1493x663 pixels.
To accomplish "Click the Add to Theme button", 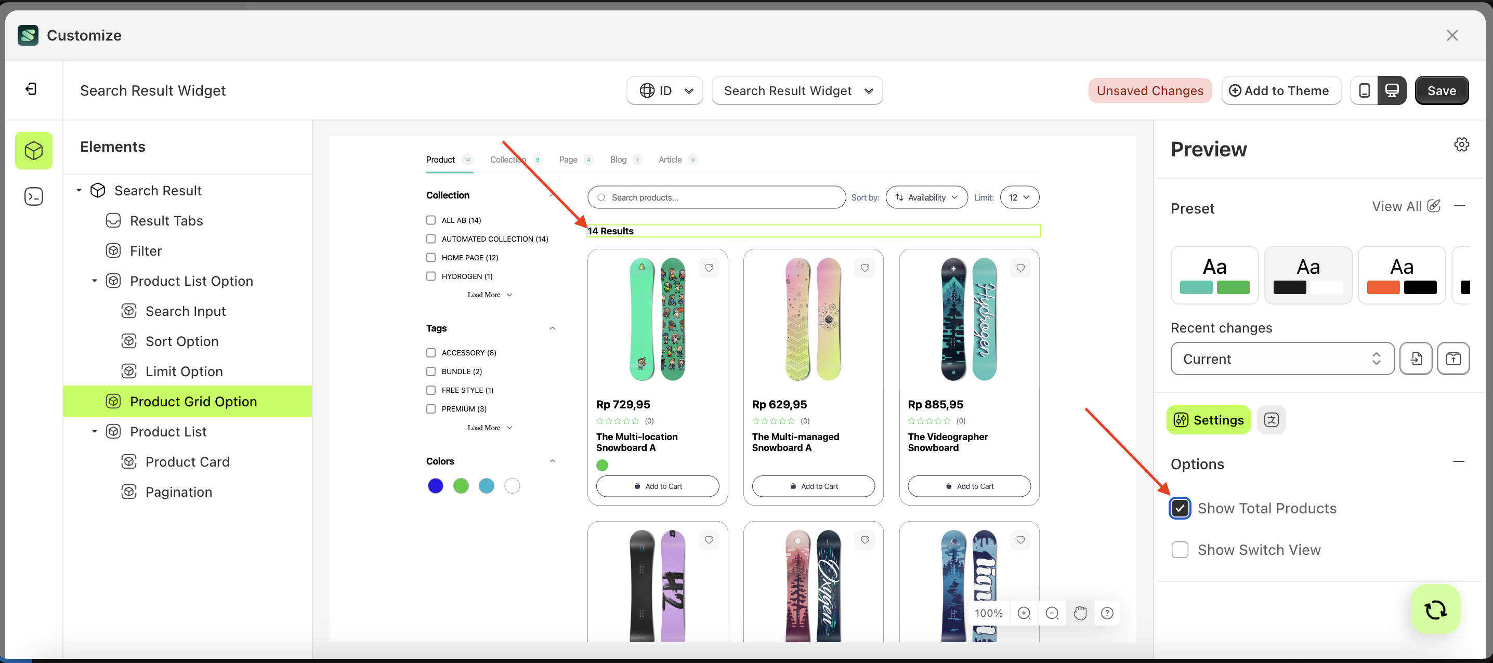I will pos(1281,90).
